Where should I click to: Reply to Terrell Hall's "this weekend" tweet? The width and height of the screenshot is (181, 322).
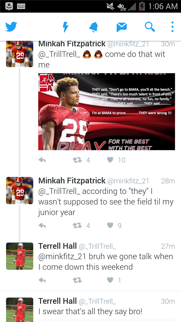pos(42,280)
